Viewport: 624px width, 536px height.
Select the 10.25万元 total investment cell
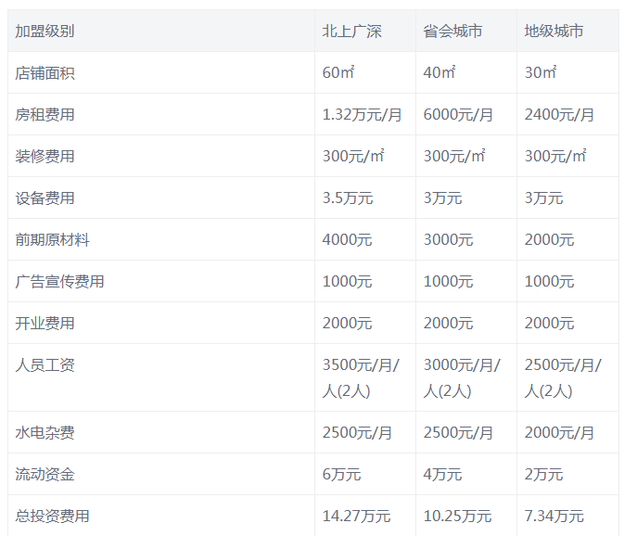pos(457,517)
